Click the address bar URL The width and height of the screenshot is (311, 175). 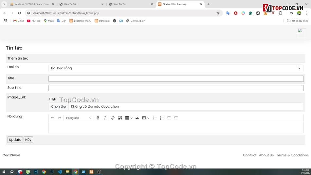click(x=66, y=13)
